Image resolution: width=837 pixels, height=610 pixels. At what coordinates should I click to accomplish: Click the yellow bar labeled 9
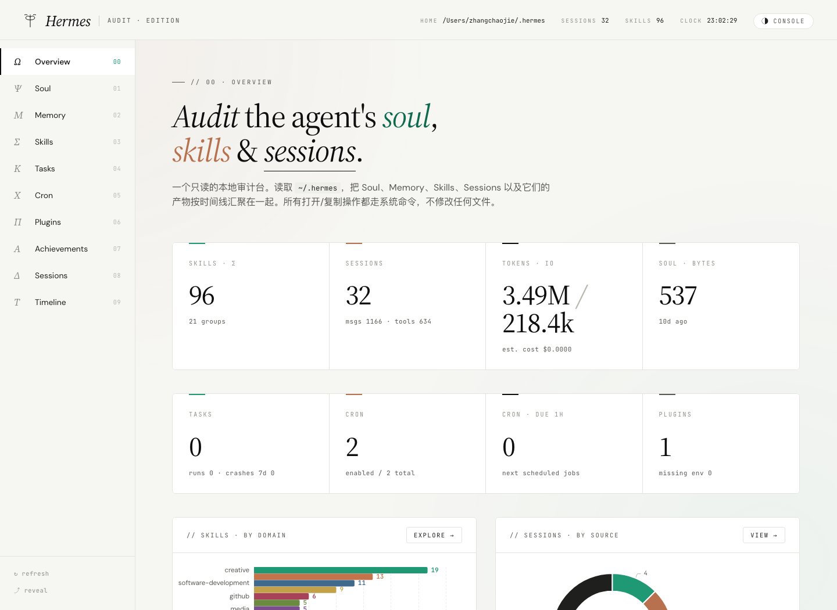click(x=295, y=589)
